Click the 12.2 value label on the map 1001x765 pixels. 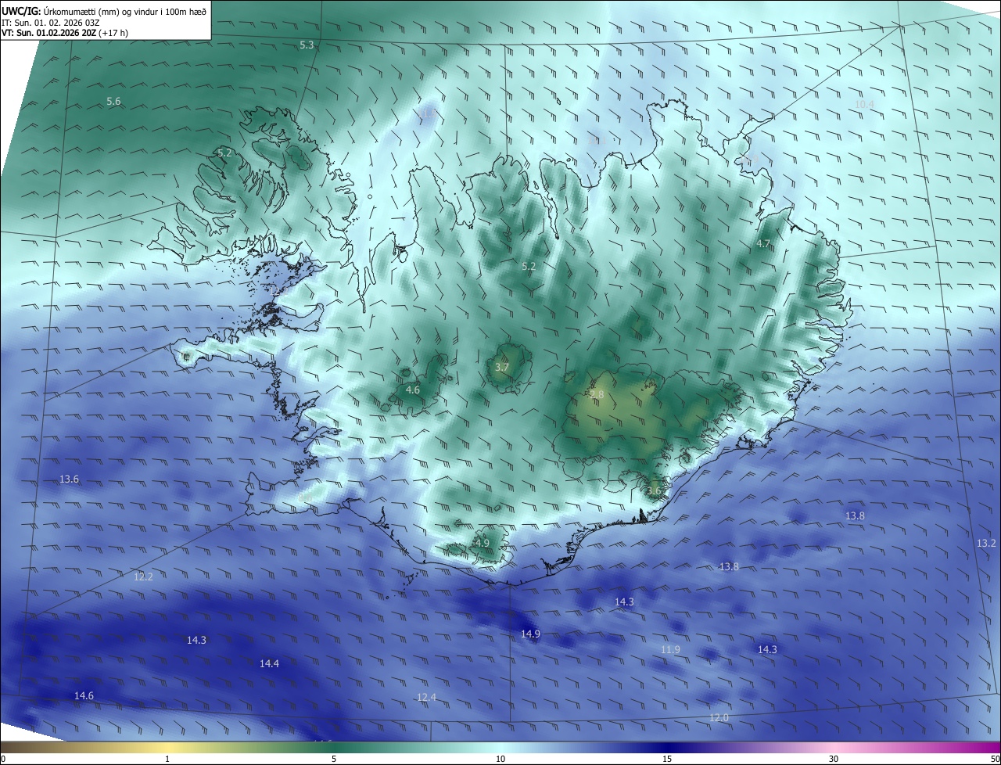click(143, 576)
